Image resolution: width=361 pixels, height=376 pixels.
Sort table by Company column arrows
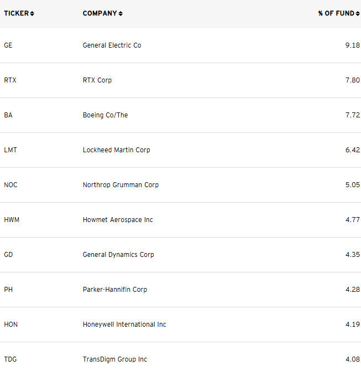tap(121, 14)
